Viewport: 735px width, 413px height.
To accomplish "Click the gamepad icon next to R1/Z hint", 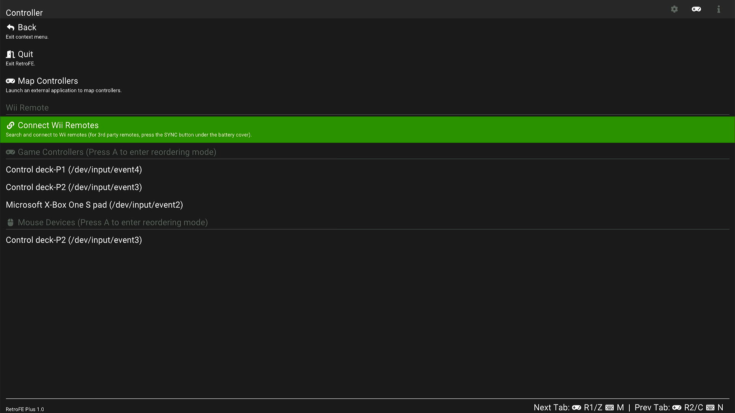I will pyautogui.click(x=577, y=408).
